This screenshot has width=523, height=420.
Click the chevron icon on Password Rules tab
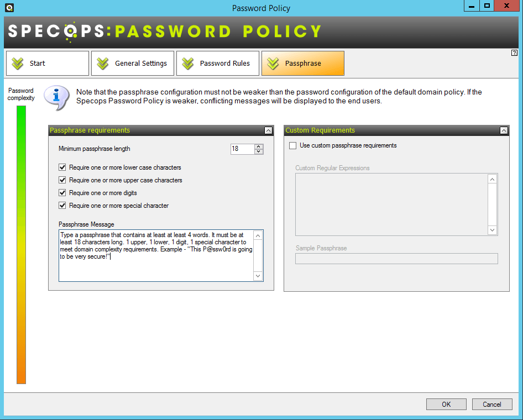pos(188,64)
